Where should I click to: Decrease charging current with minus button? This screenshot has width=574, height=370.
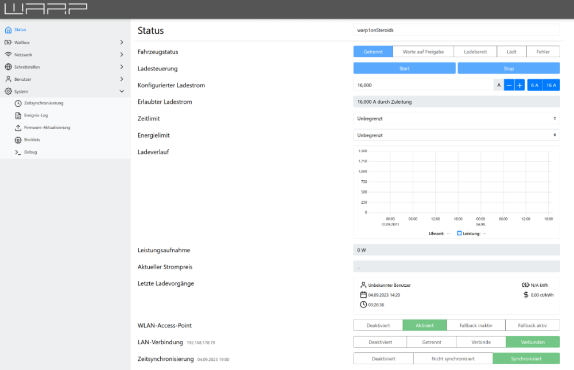coord(509,85)
